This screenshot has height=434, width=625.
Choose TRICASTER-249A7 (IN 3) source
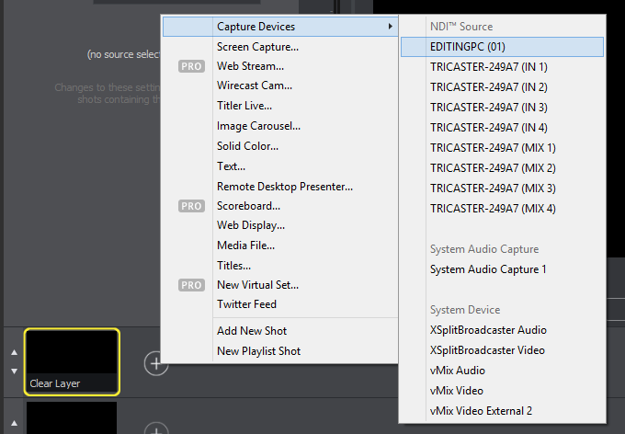(x=488, y=108)
